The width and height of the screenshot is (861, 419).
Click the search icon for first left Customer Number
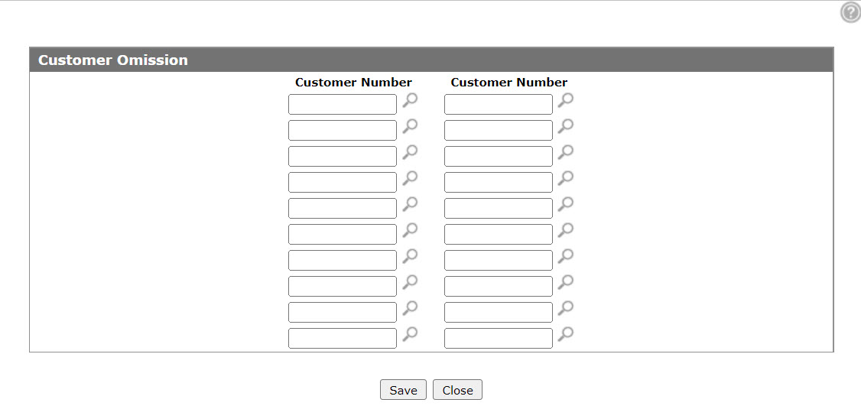point(410,100)
